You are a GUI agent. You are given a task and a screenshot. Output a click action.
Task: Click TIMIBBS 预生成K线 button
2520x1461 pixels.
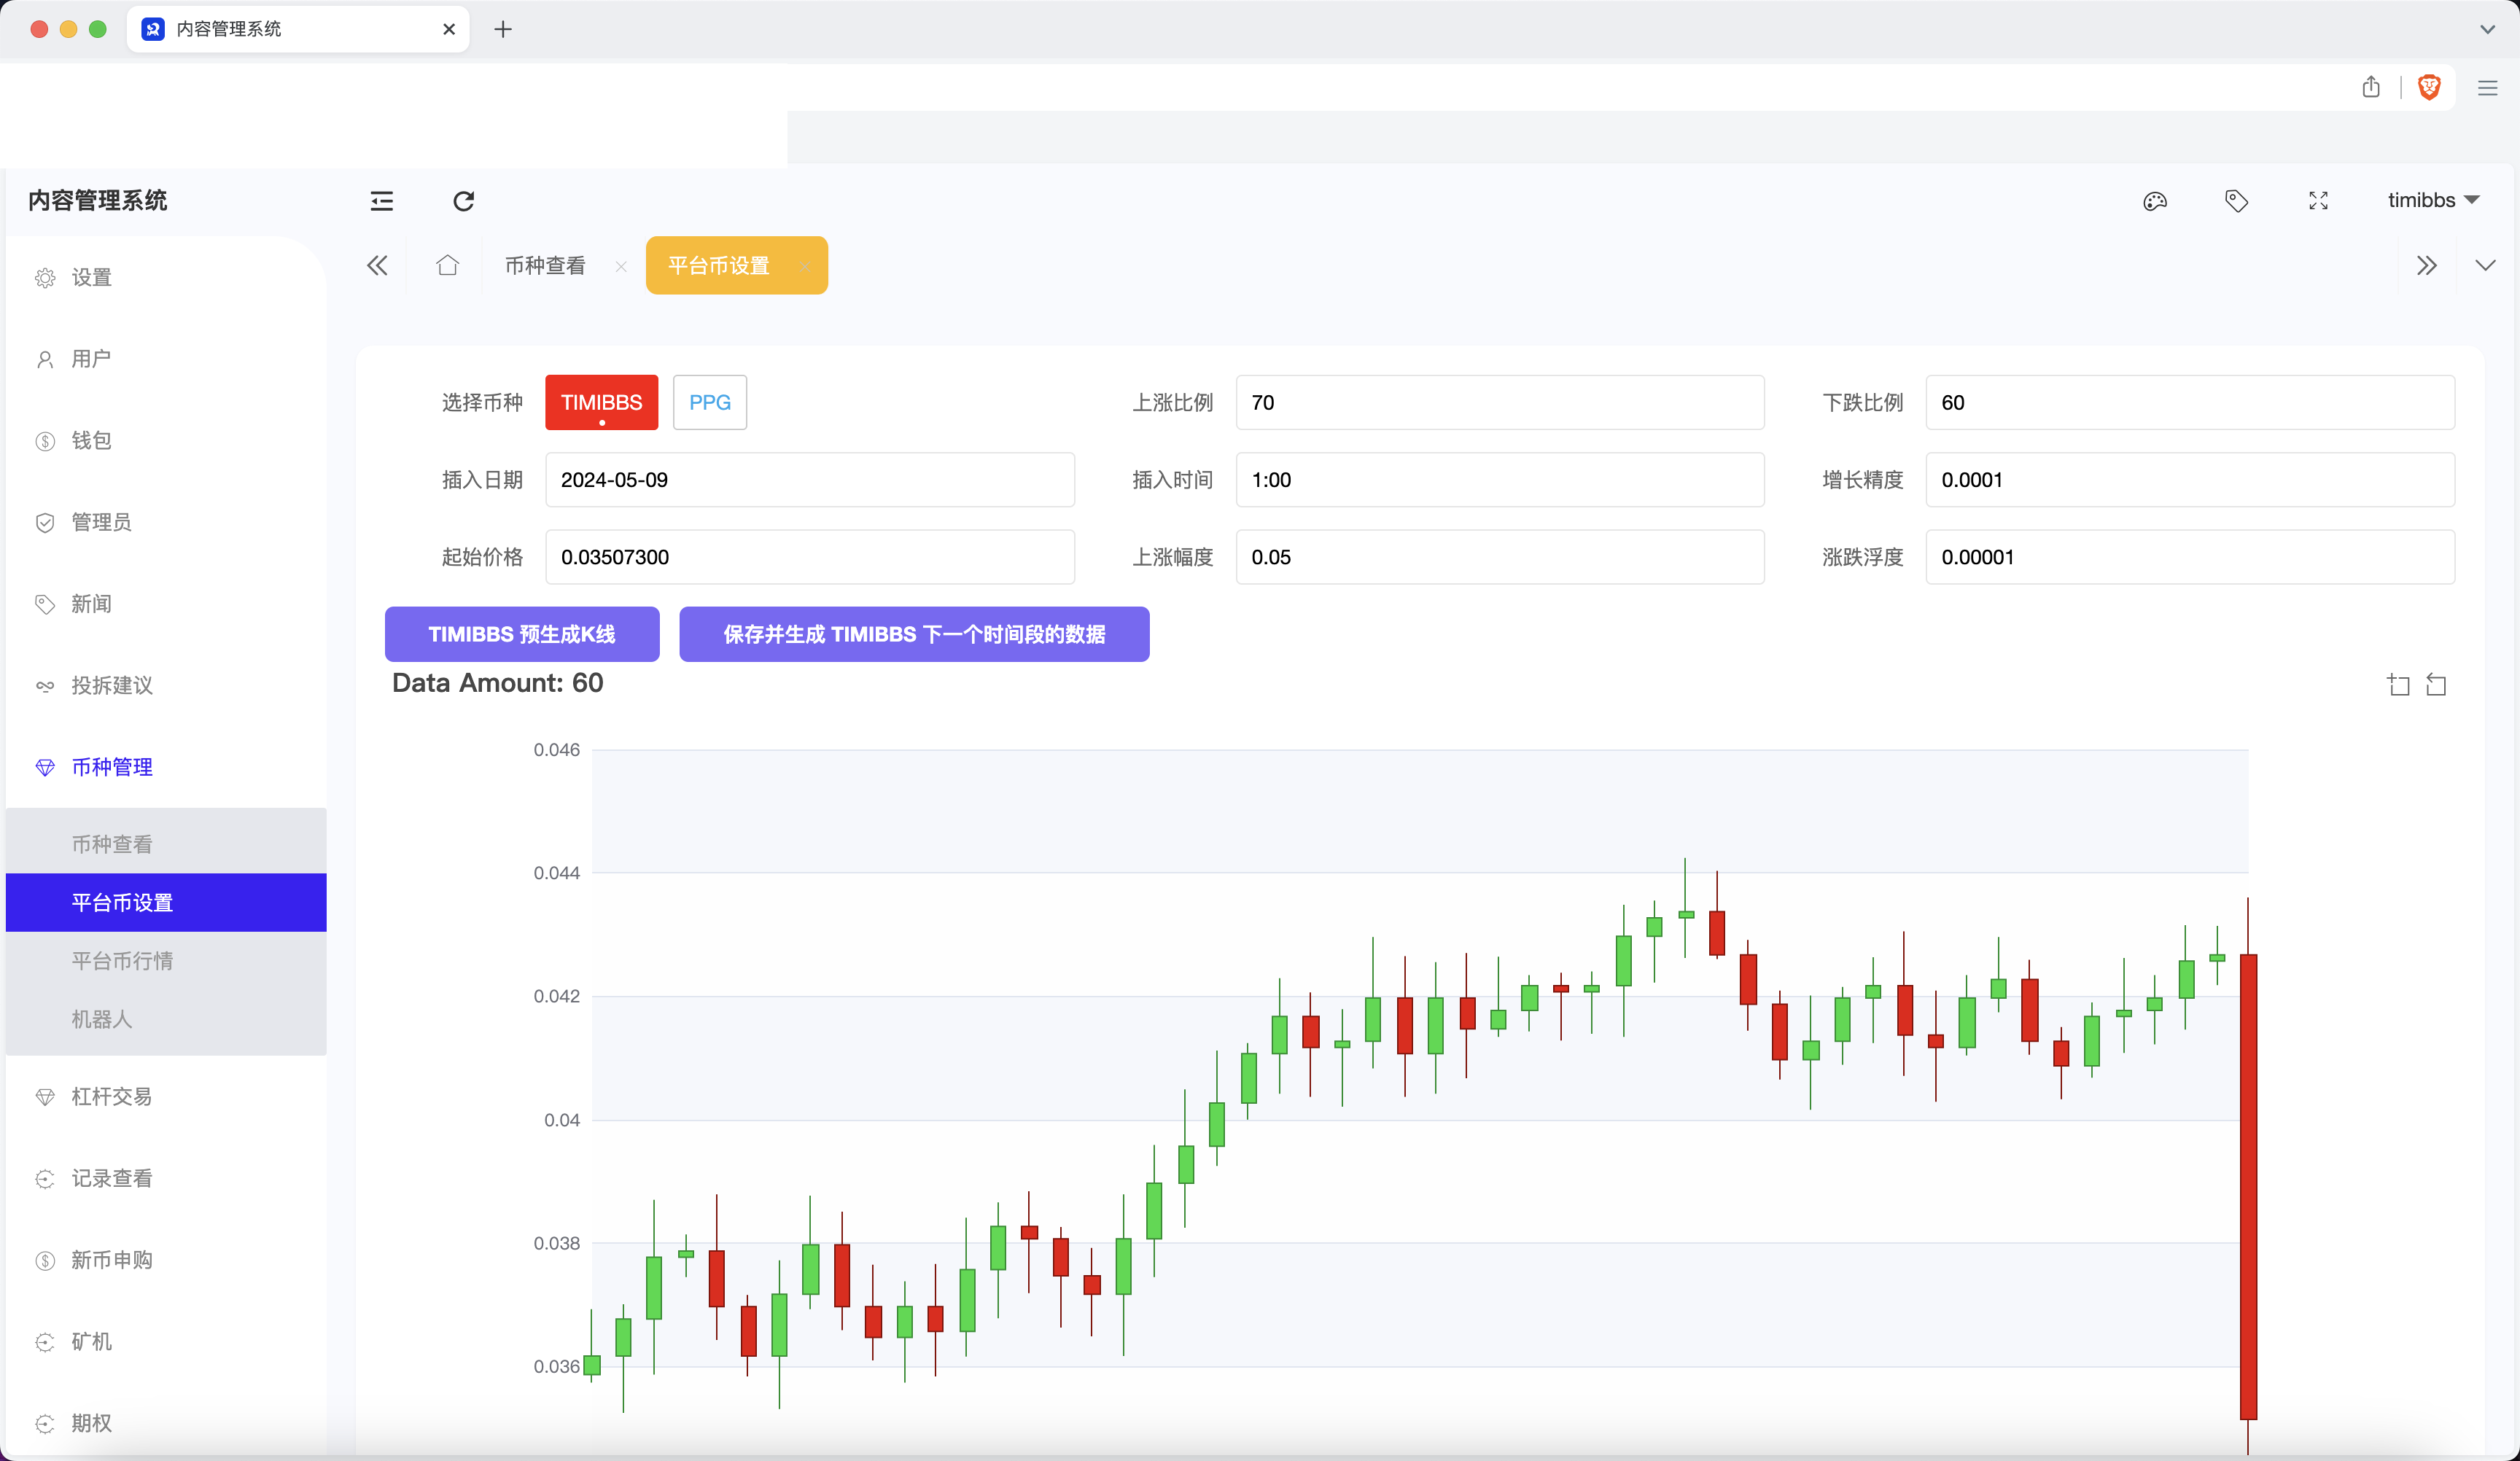522,634
